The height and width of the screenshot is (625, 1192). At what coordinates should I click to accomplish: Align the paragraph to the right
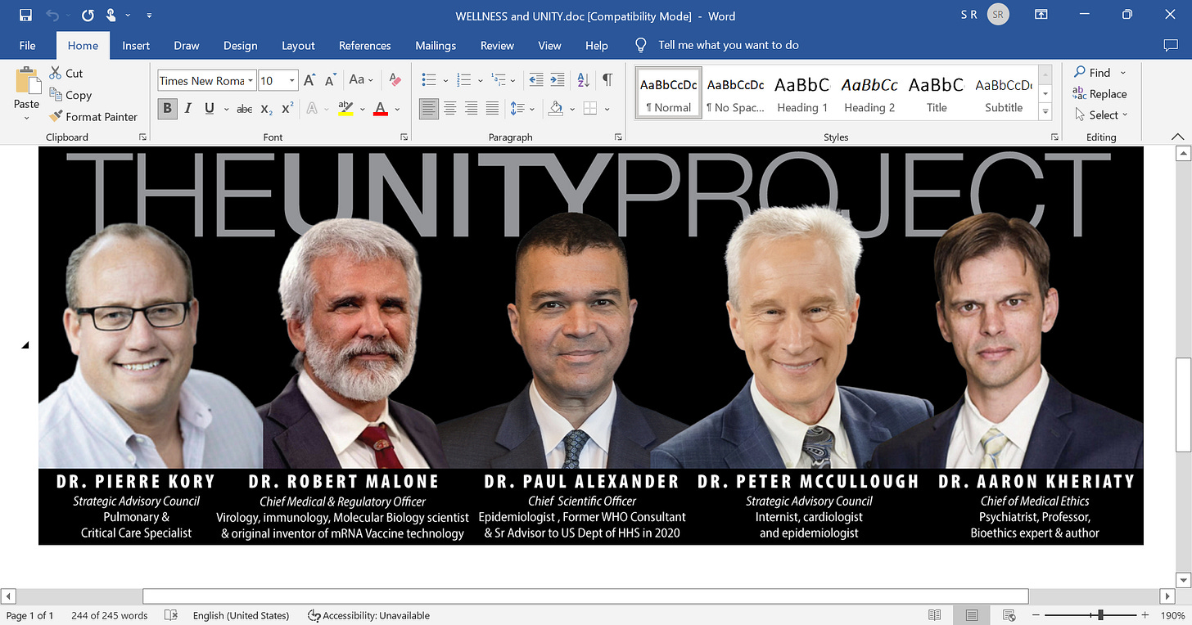coord(471,108)
